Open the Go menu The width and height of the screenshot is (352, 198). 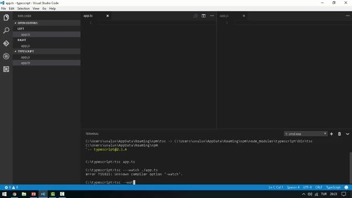tap(44, 9)
